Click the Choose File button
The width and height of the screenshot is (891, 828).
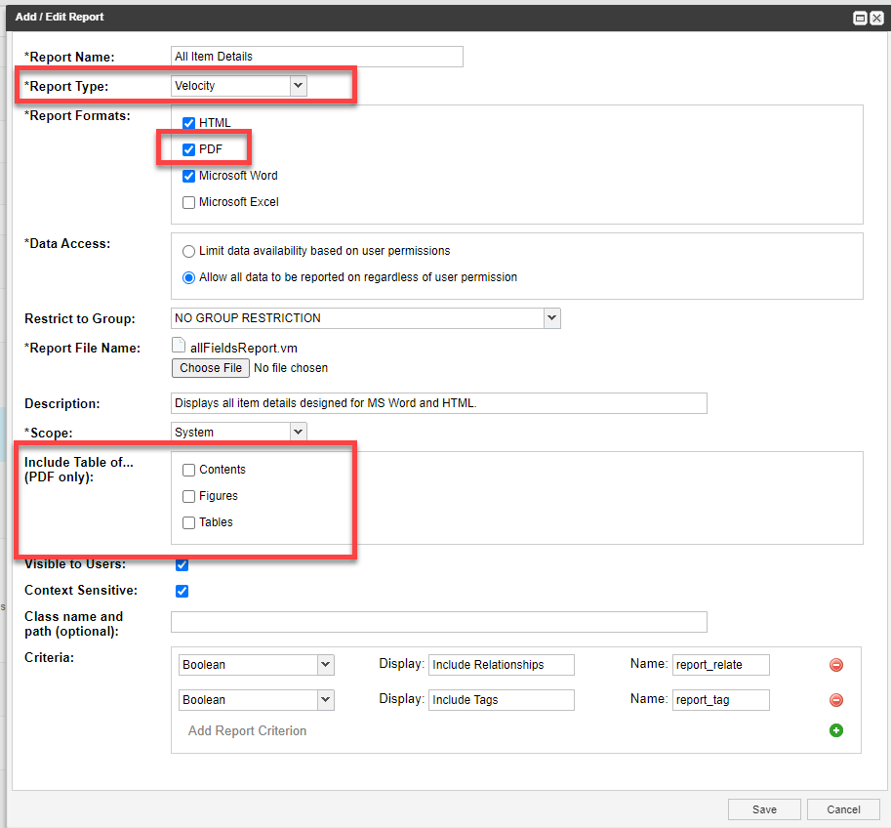[x=211, y=368]
